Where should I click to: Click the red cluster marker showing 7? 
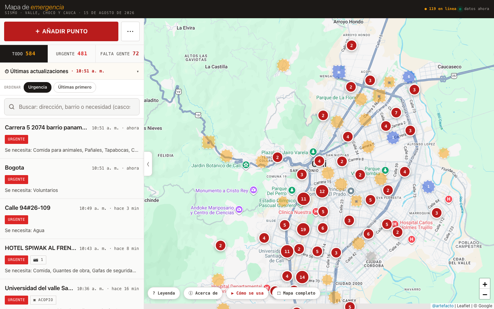tap(396, 113)
